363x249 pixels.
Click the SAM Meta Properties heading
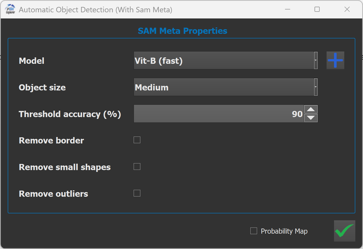(182, 31)
